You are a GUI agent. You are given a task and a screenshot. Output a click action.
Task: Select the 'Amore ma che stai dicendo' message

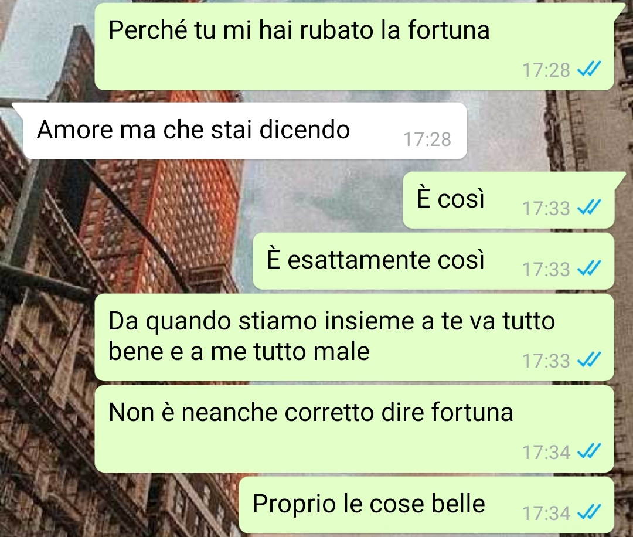click(x=245, y=131)
